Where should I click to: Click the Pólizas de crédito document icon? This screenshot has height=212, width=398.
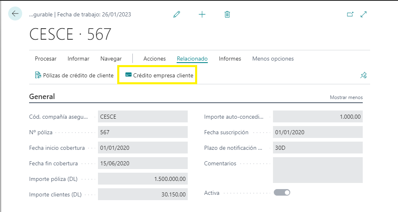(x=38, y=75)
